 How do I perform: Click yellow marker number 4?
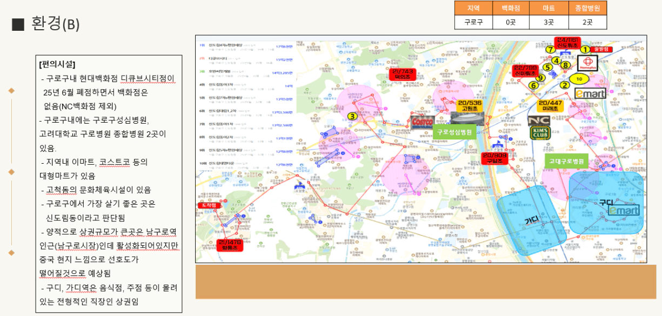(x=556, y=60)
